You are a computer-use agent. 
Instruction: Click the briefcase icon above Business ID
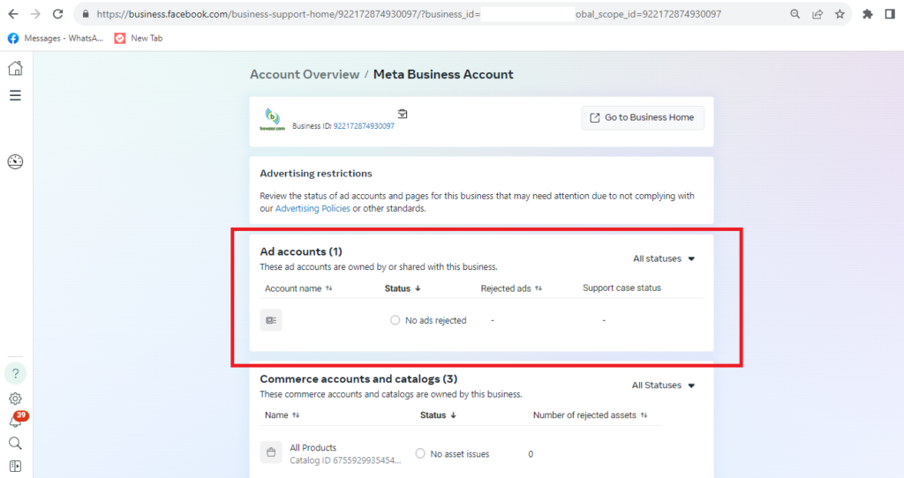[403, 114]
